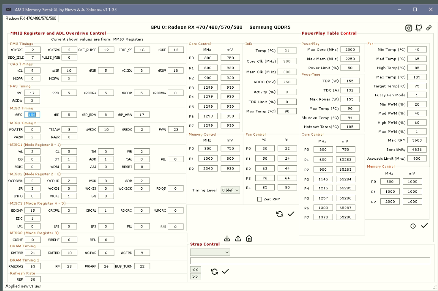This screenshot has height=291, width=438.
Task: Click the home reset icon
Action: coord(249,239)
